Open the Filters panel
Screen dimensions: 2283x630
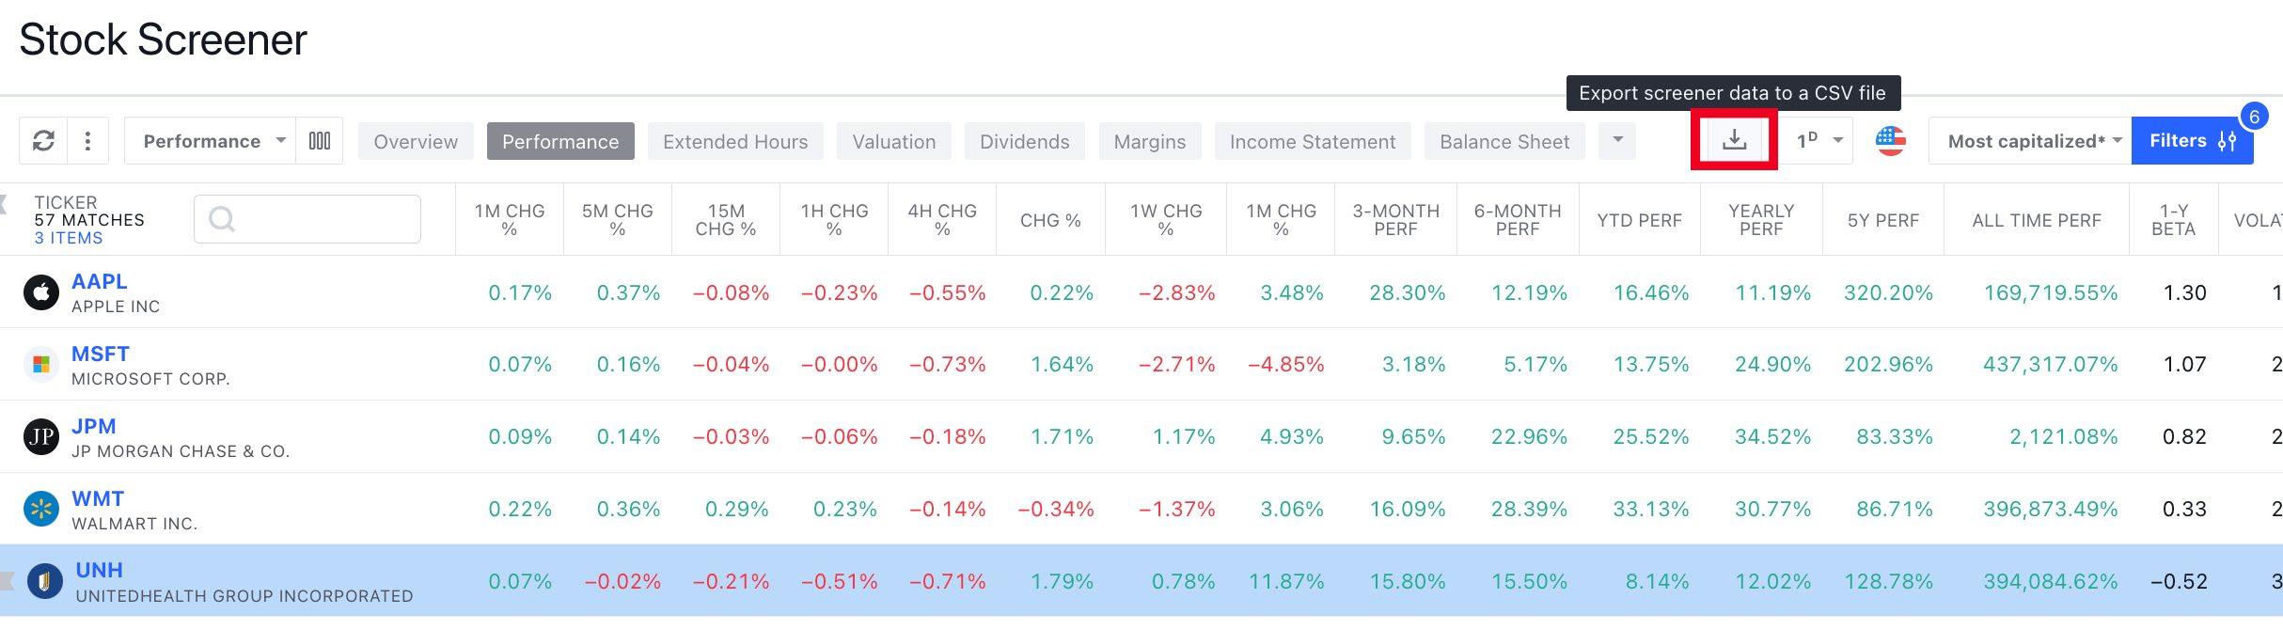(x=2191, y=141)
